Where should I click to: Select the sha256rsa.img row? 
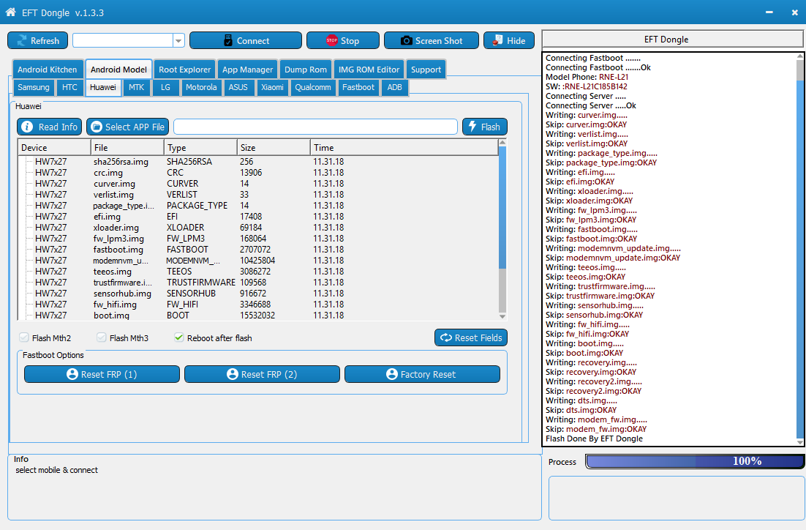[258, 162]
